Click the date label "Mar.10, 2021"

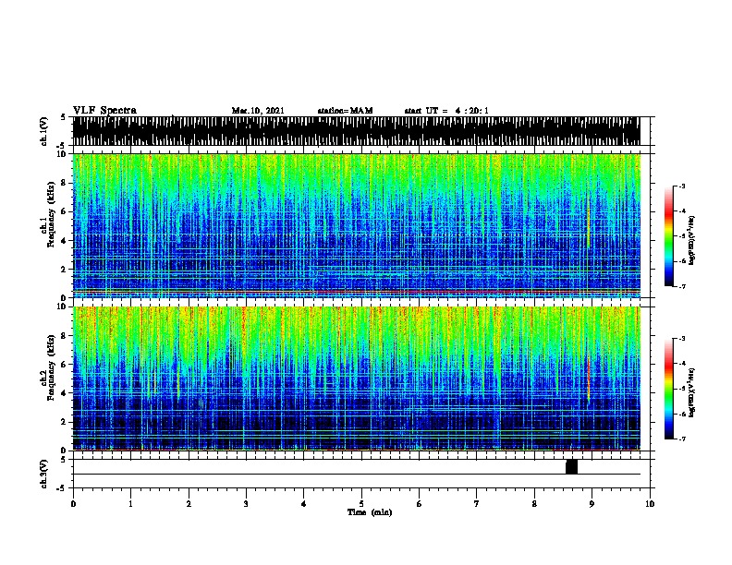[x=258, y=111]
